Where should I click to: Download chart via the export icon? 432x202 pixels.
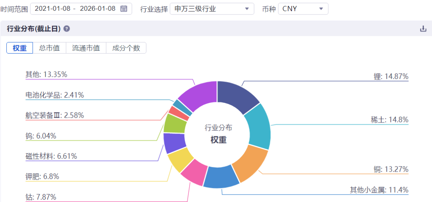[423, 29]
